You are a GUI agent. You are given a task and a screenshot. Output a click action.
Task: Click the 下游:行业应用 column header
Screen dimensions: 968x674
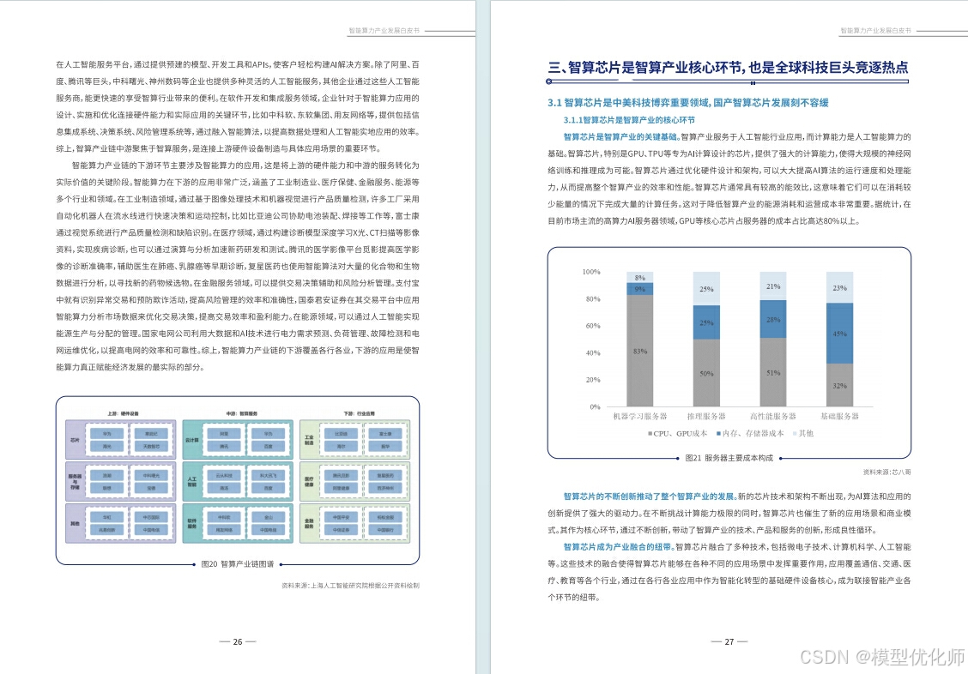point(360,414)
